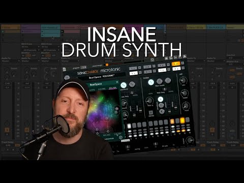Toggle the noise stereo button

150,113
